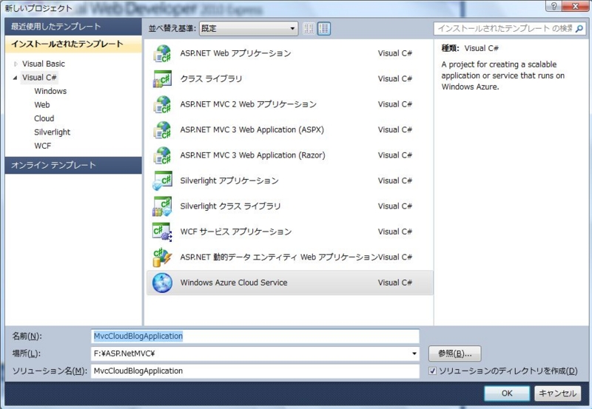Screen dimensions: 592x409
Task: Select Windows Azure Cloud Service row text
Action: coord(234,283)
